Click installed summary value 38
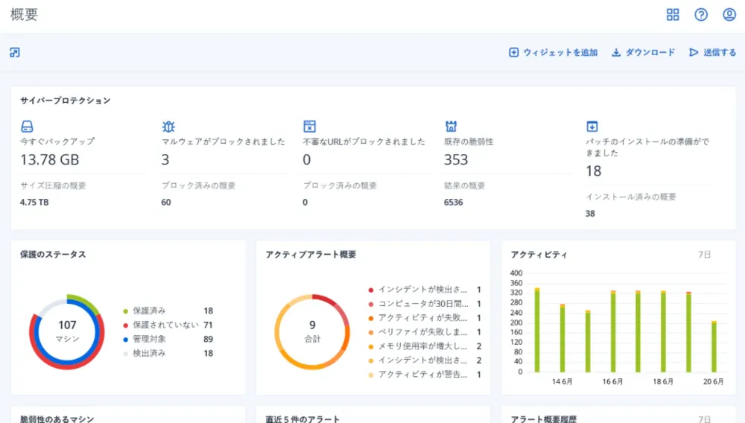The height and width of the screenshot is (423, 745). pos(590,214)
